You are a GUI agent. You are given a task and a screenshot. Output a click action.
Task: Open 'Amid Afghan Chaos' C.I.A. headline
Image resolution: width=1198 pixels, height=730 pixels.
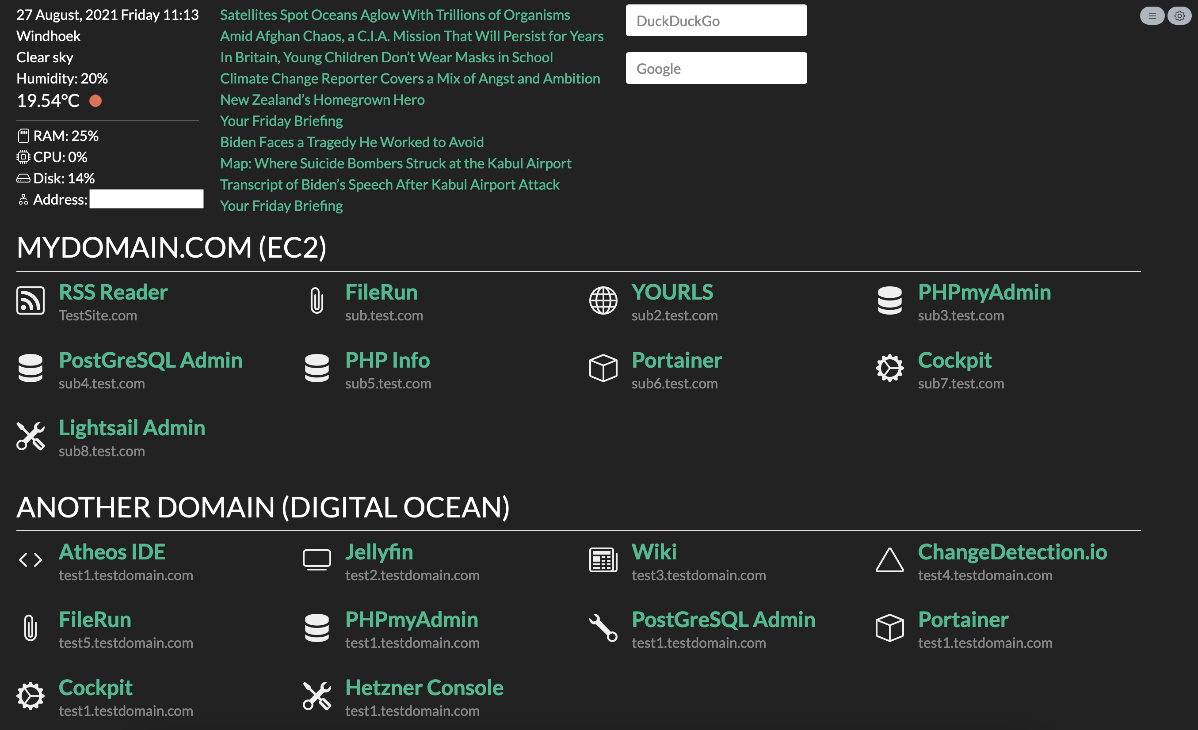pos(412,36)
